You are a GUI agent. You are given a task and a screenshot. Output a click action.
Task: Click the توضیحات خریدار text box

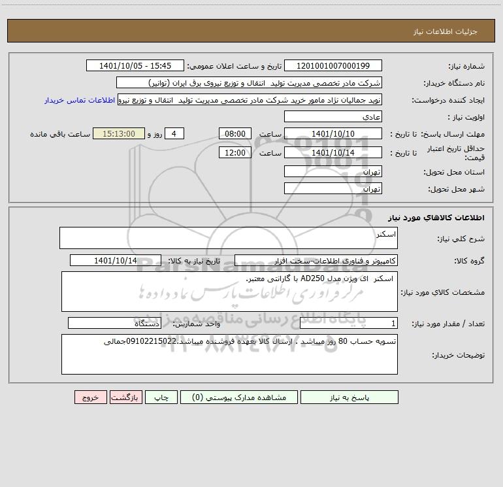point(229,354)
